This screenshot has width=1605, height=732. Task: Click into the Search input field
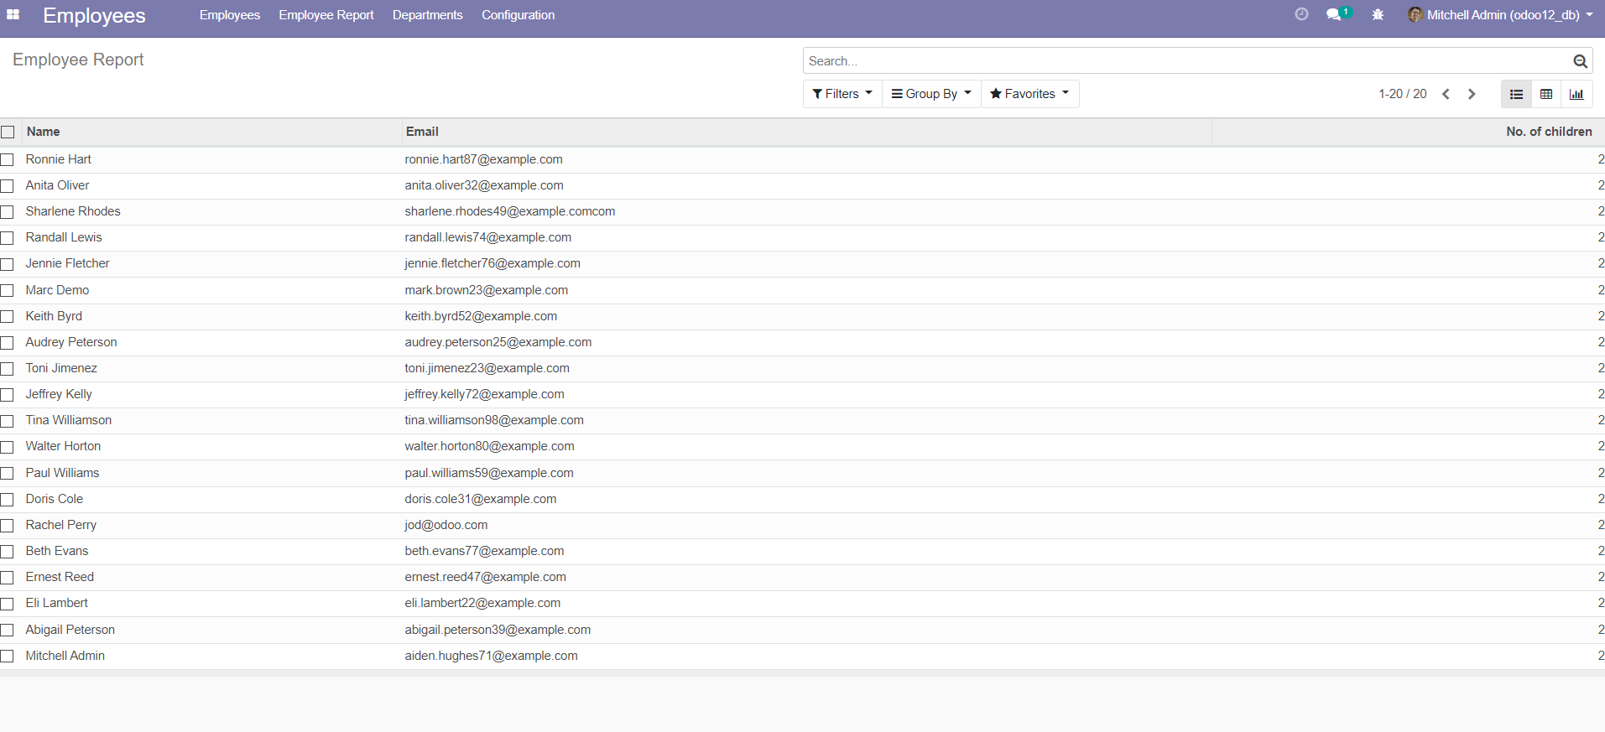pos(1183,61)
